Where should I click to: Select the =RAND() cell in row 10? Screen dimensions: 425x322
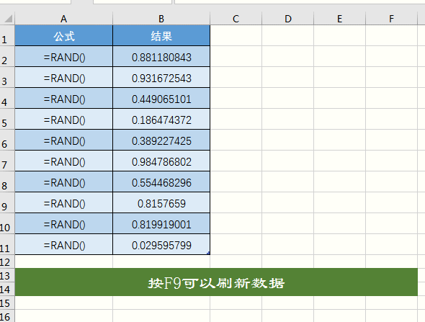63,223
